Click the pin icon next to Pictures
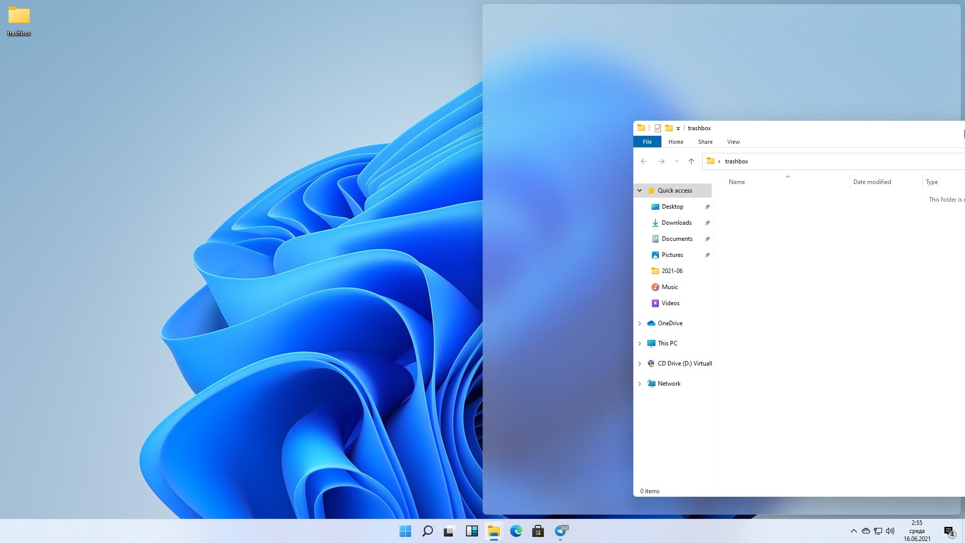 [707, 255]
